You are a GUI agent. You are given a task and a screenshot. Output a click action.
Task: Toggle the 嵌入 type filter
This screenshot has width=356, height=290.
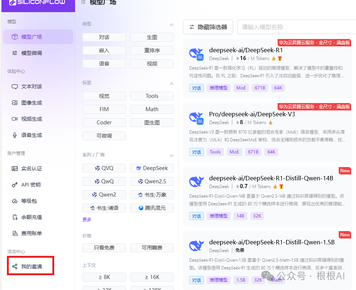tap(104, 50)
